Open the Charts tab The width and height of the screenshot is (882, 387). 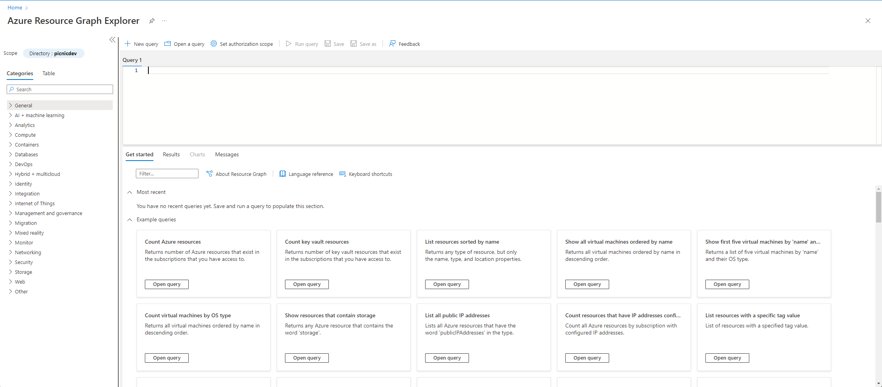click(x=197, y=155)
